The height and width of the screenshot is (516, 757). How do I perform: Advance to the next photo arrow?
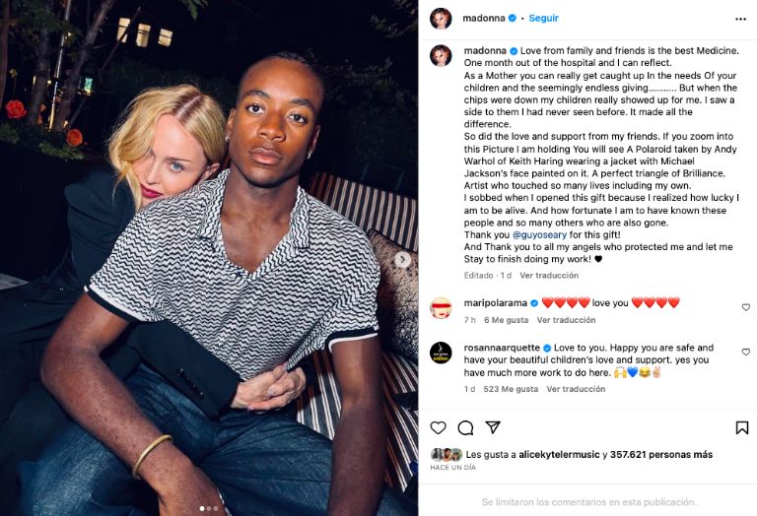(x=402, y=260)
